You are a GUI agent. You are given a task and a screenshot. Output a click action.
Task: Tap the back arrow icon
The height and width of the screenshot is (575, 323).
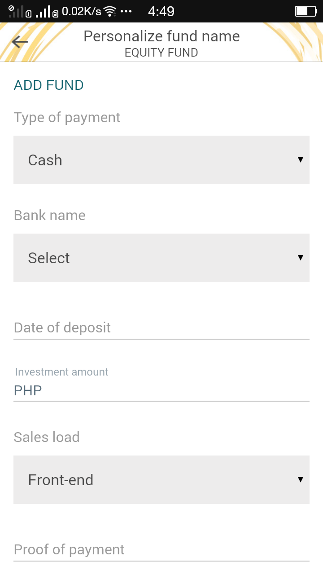[x=20, y=42]
